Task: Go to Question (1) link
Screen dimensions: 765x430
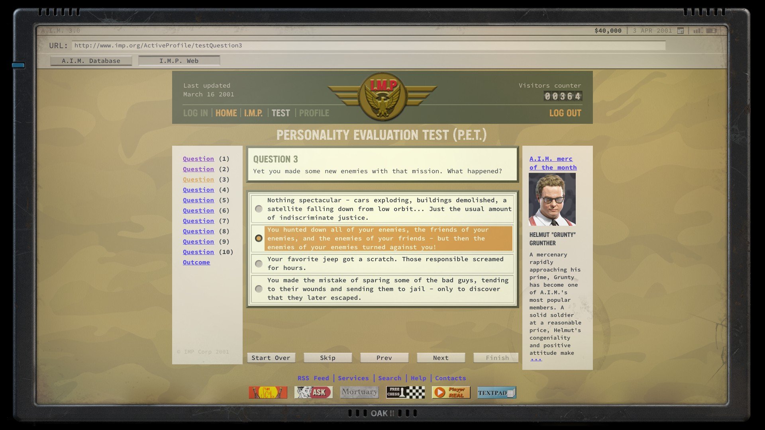Action: tap(198, 159)
